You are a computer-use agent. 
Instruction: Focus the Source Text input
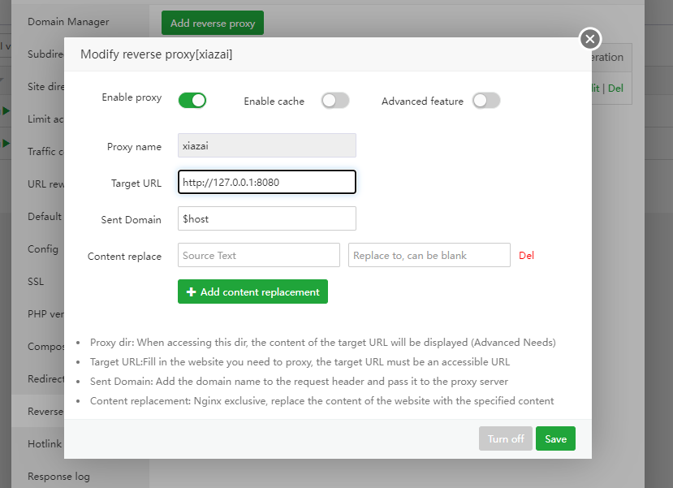point(258,255)
